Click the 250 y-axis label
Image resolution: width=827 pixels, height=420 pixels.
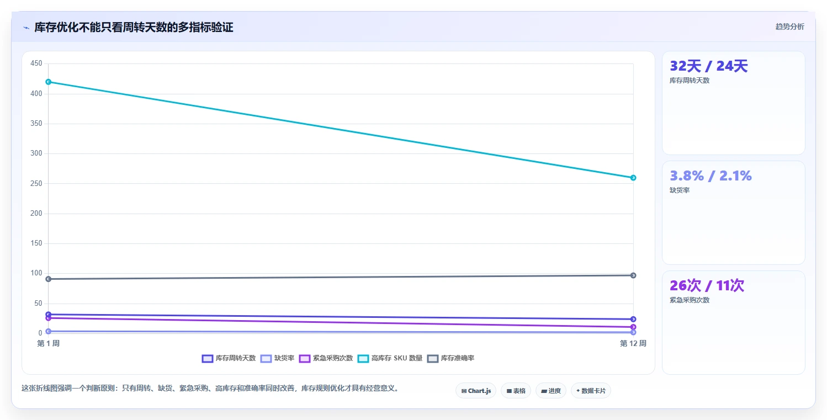[x=36, y=184]
